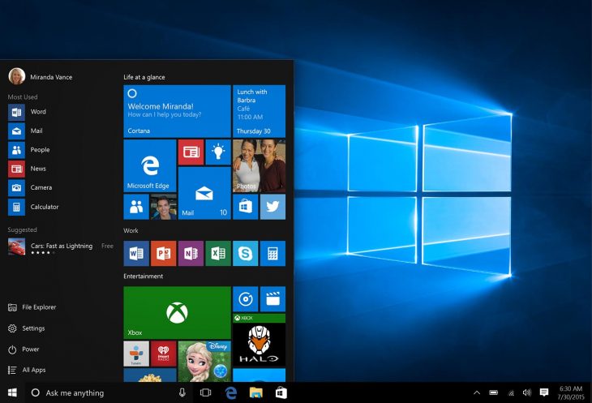592x403 pixels.
Task: Open the network connections tray icon
Action: click(x=511, y=392)
